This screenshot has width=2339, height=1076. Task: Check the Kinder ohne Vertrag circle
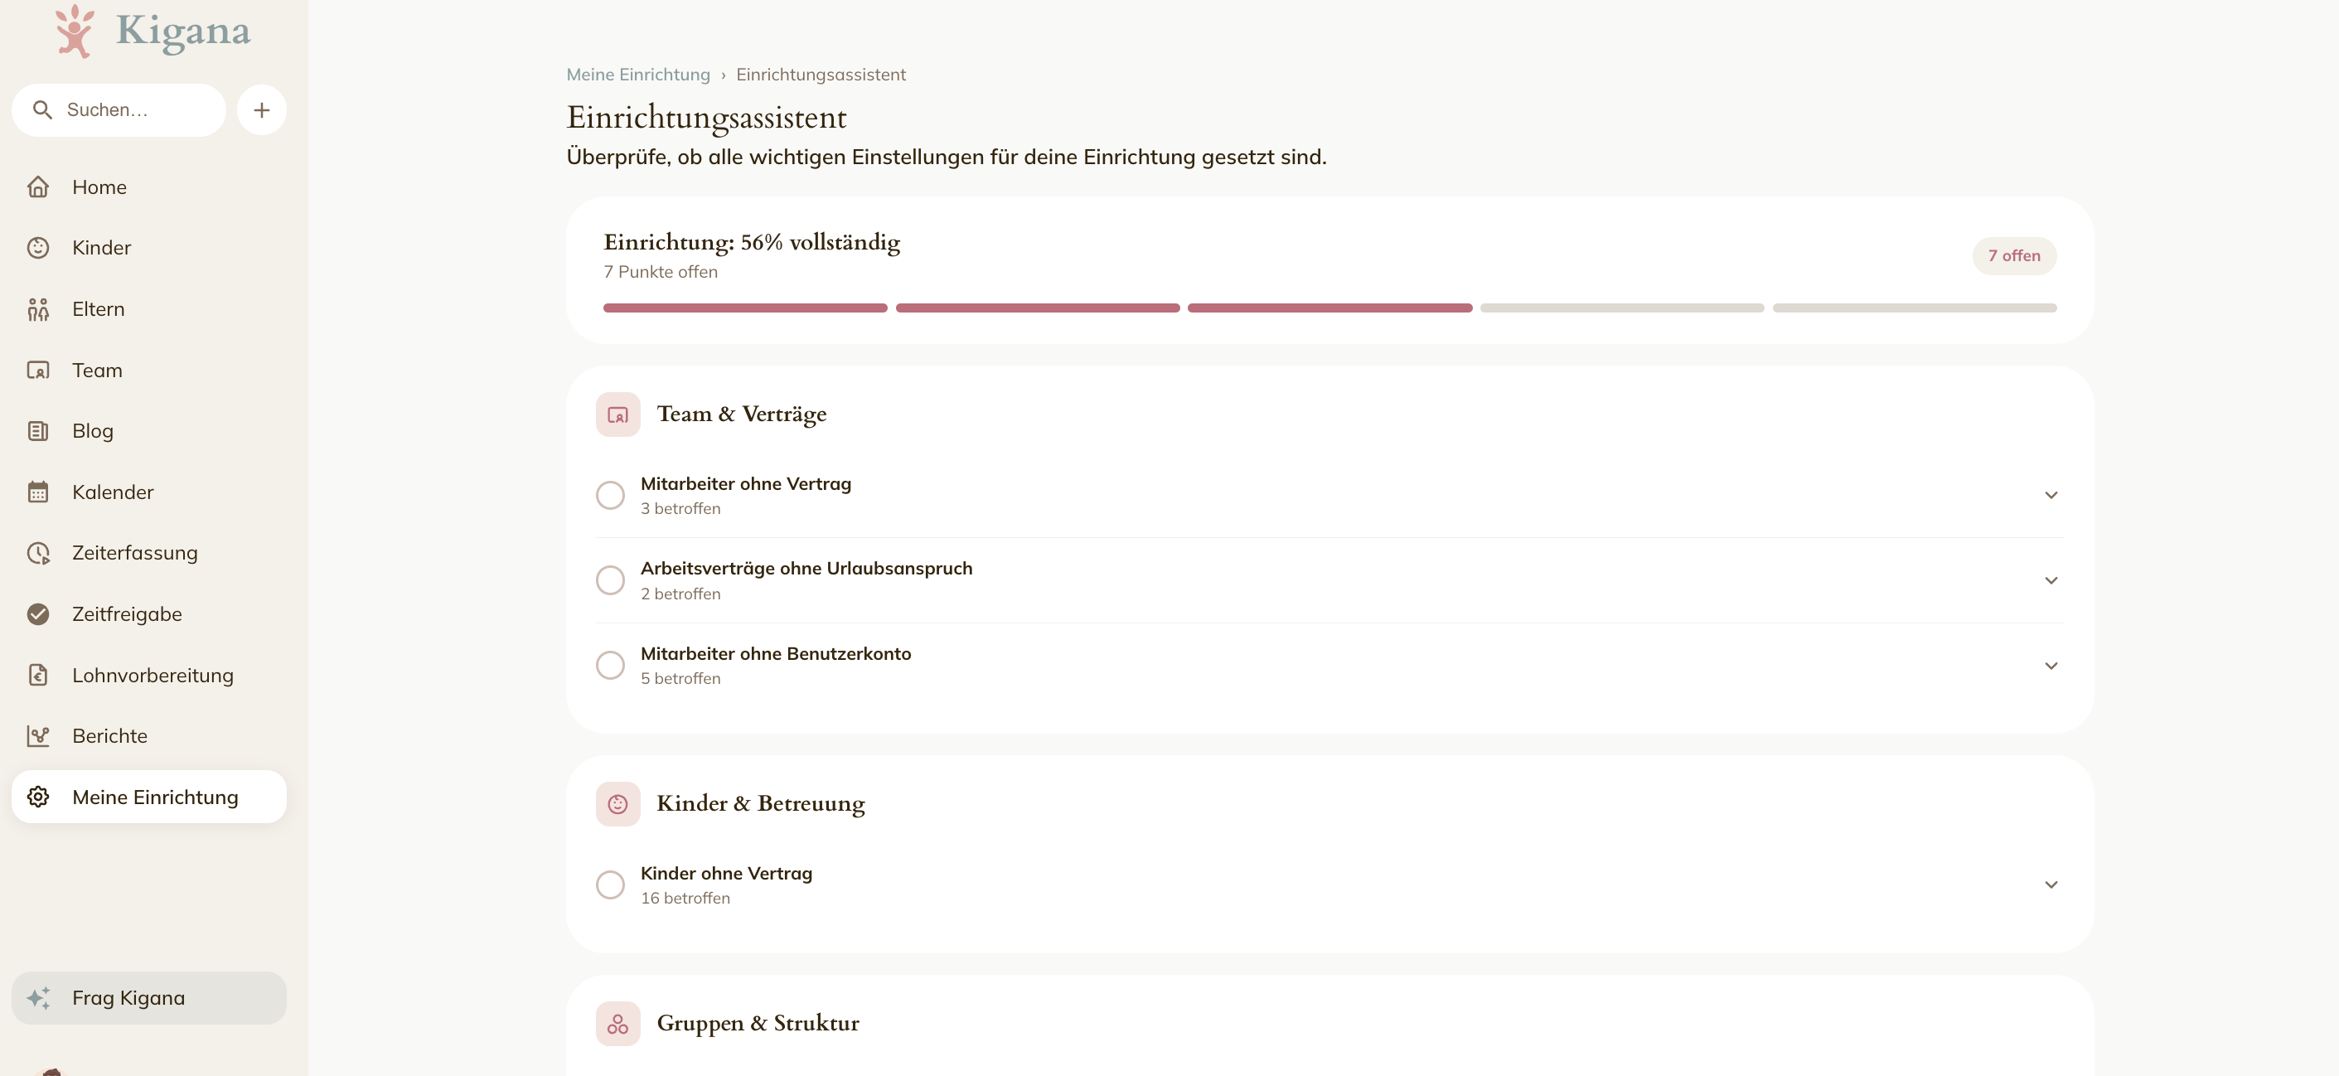[610, 885]
